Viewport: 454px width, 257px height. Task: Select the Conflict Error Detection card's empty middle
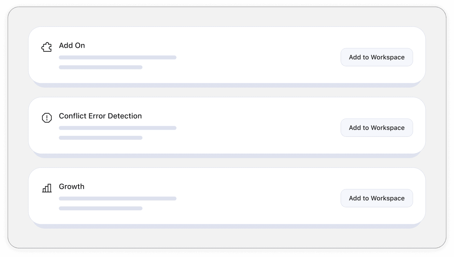[x=258, y=126]
